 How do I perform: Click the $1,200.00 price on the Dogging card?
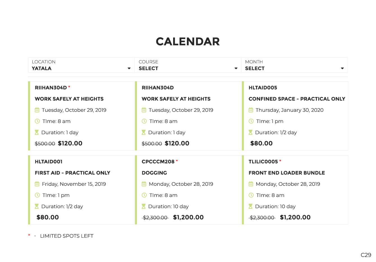click(x=188, y=217)
